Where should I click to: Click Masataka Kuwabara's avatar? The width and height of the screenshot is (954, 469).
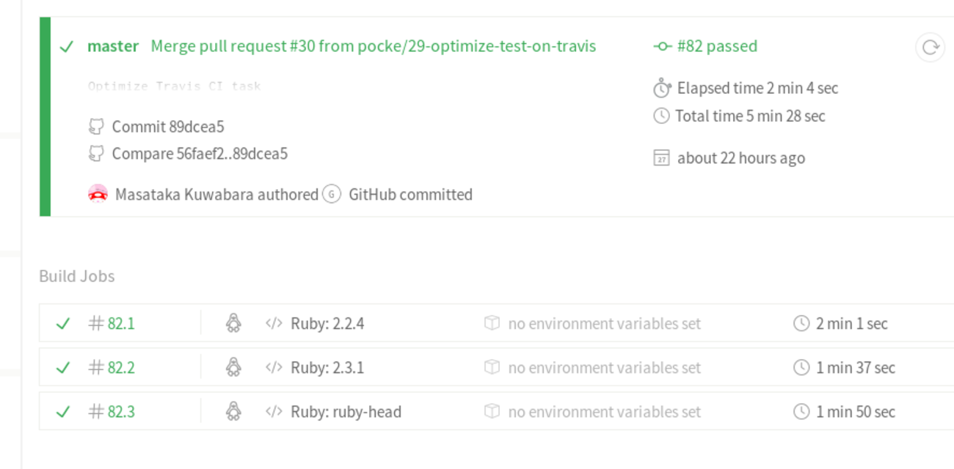(98, 194)
